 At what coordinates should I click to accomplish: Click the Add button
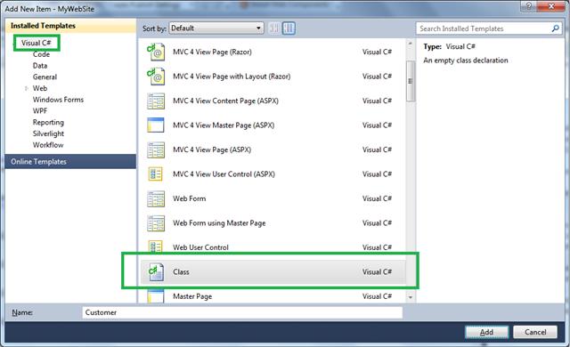(x=486, y=332)
